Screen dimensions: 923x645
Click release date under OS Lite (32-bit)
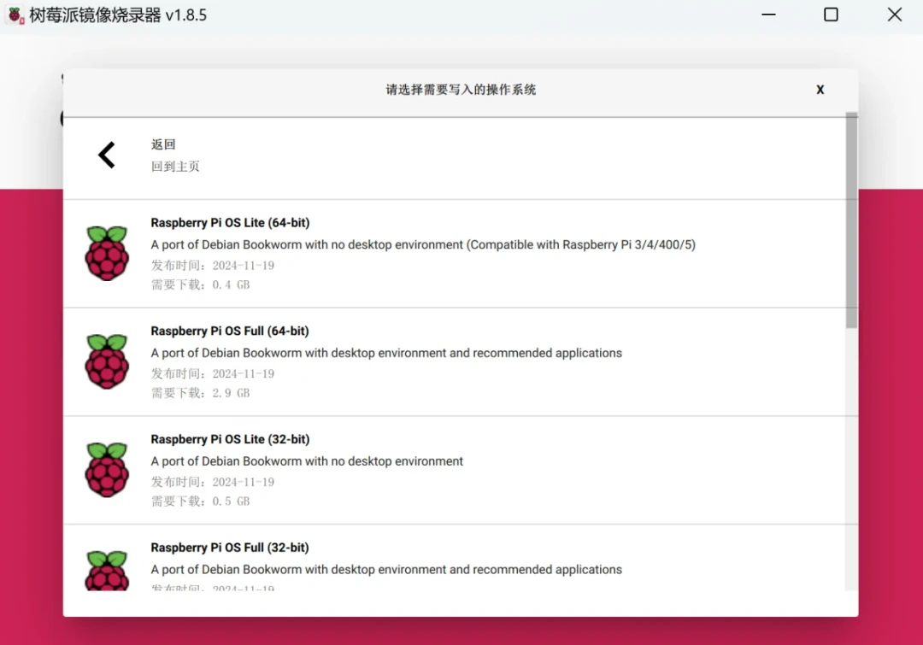[x=213, y=482]
